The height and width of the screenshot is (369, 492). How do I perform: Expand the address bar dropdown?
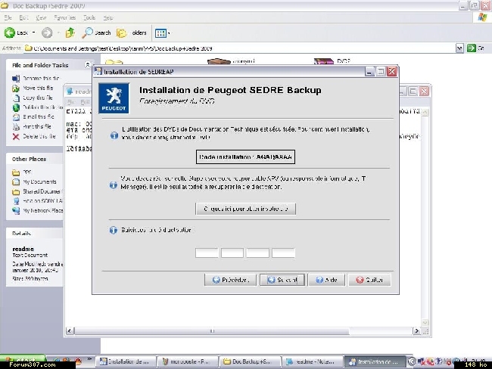[459, 48]
